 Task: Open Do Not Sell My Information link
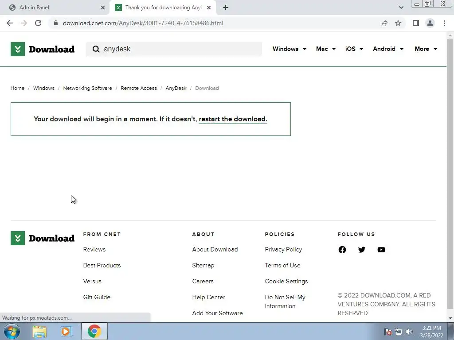(x=285, y=301)
